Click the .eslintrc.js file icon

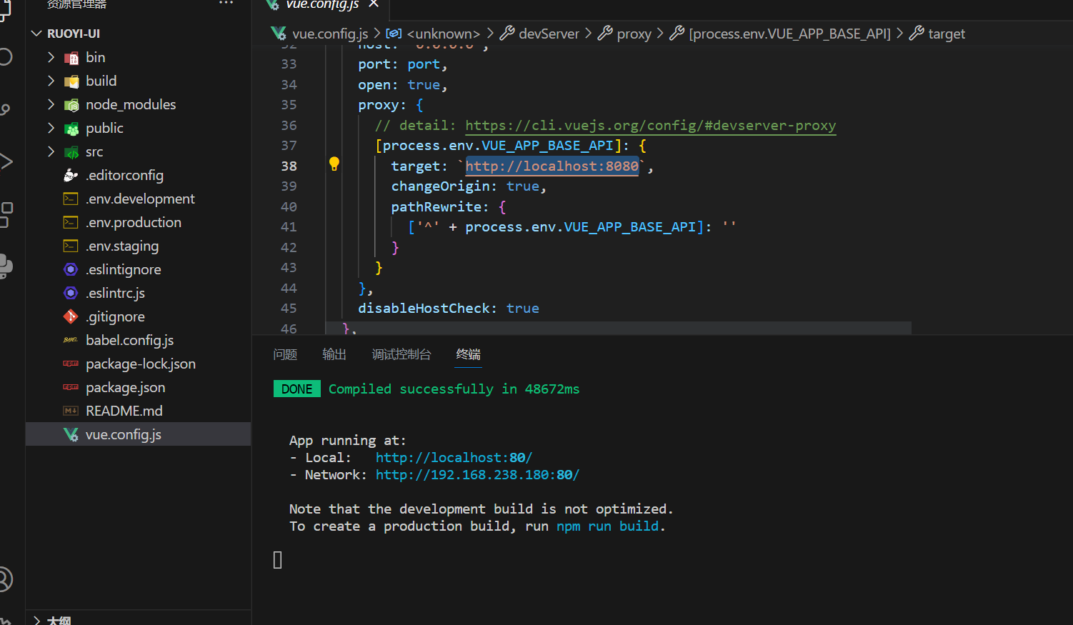coord(71,293)
